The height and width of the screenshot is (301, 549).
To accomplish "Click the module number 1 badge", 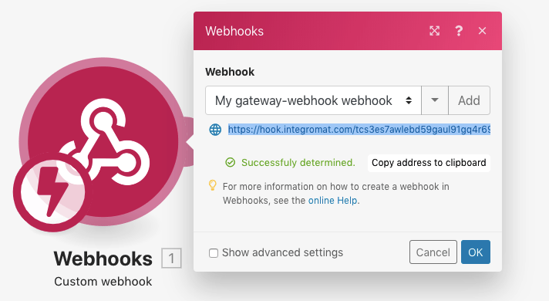I will (171, 259).
